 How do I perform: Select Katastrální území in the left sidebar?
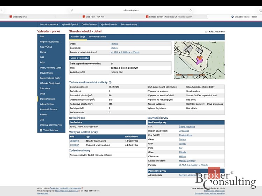point(51,109)
